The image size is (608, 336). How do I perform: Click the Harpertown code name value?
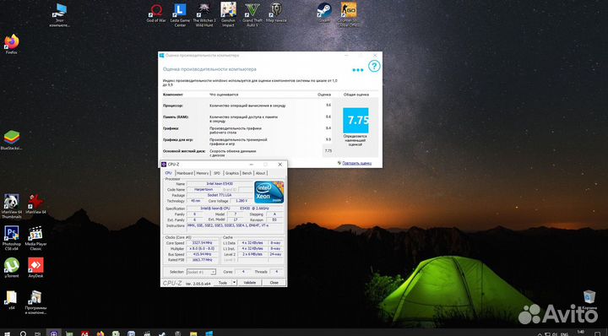click(x=204, y=189)
